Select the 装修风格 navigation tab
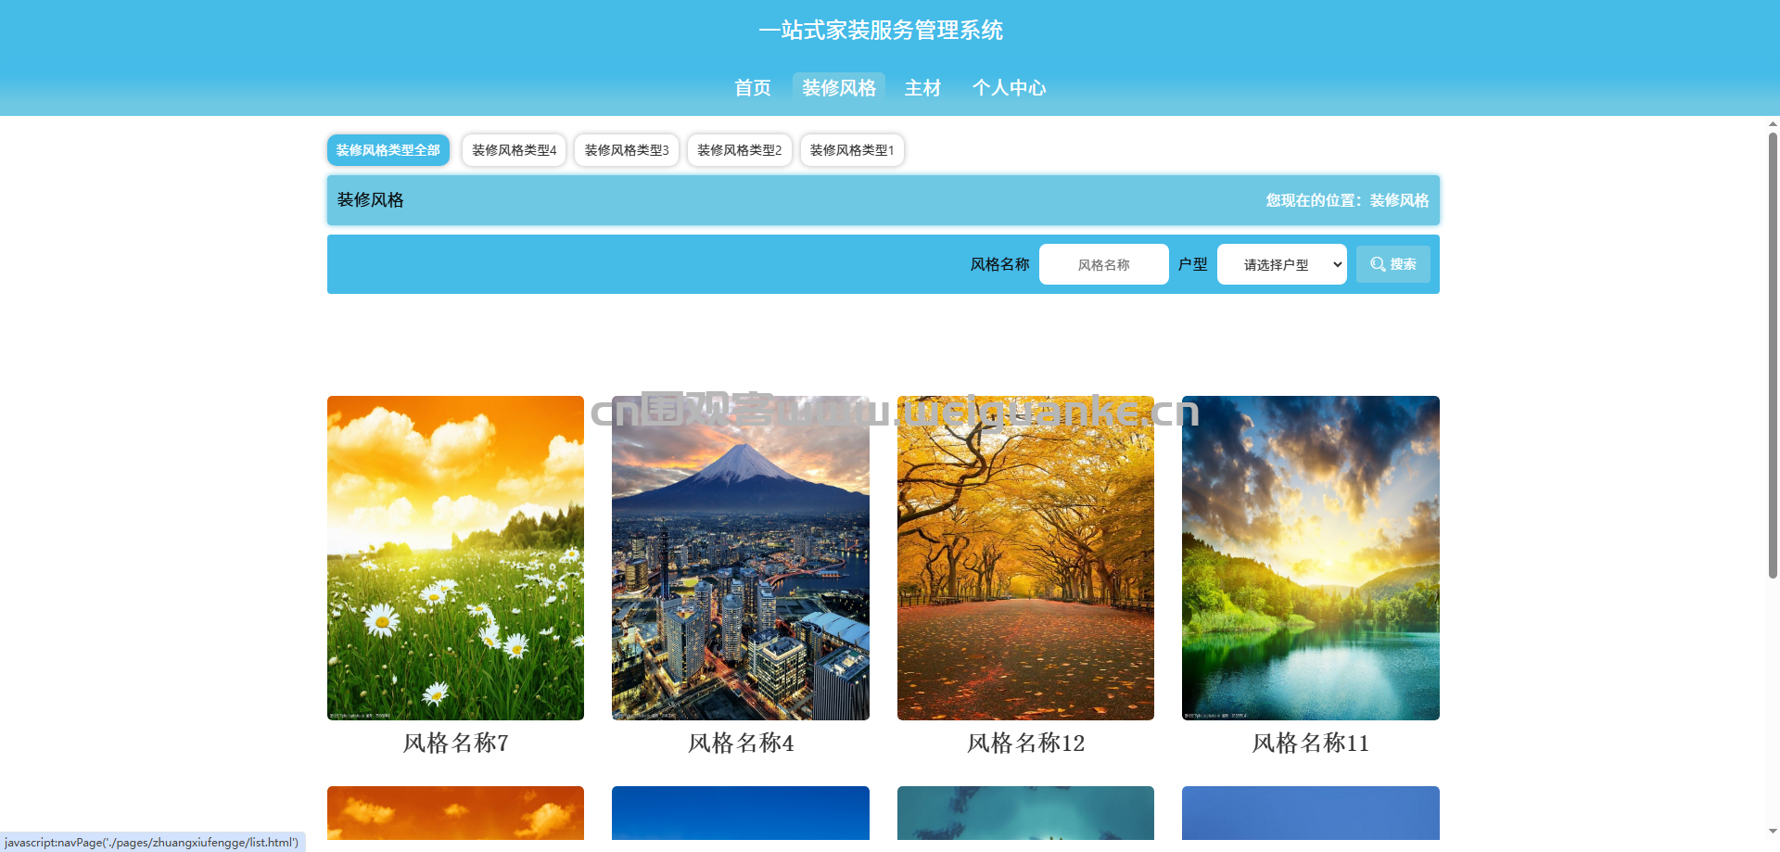The height and width of the screenshot is (852, 1780). coord(839,87)
